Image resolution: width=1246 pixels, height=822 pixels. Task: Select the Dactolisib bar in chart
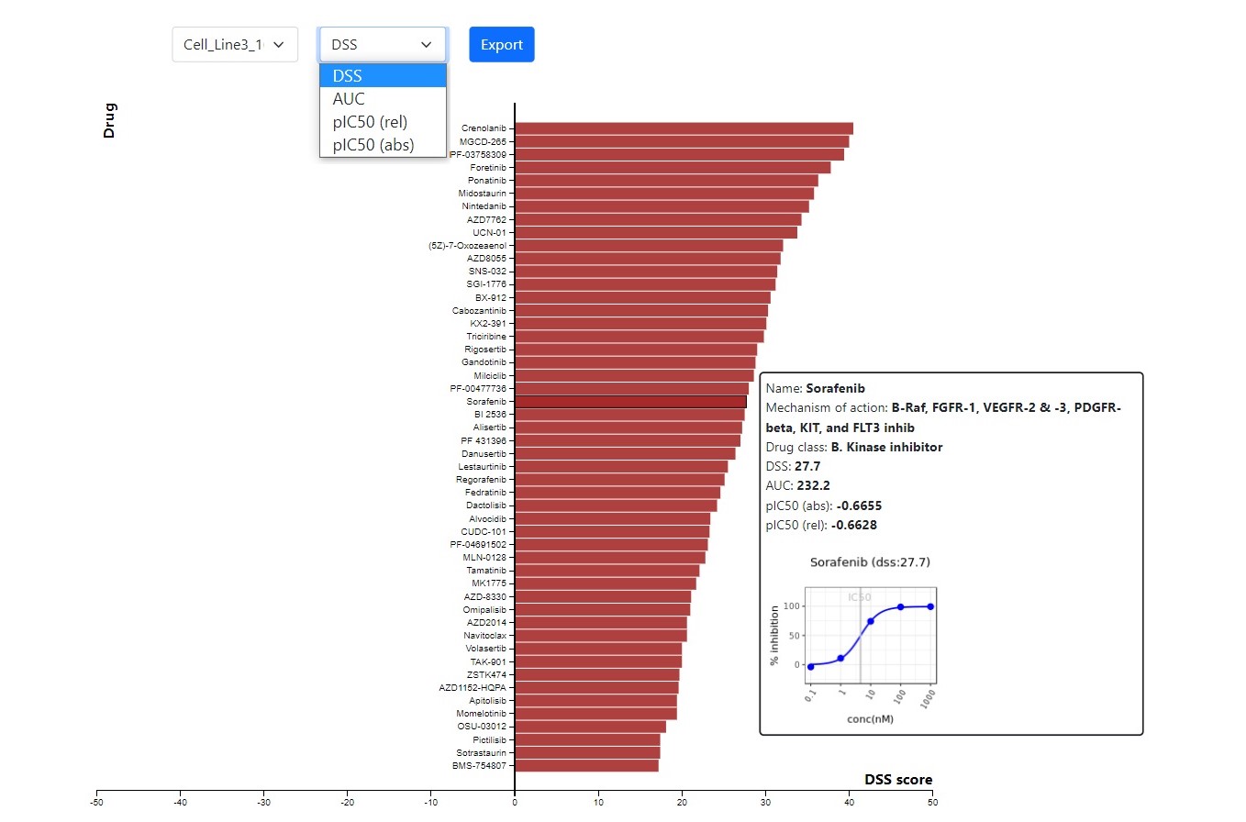point(616,505)
